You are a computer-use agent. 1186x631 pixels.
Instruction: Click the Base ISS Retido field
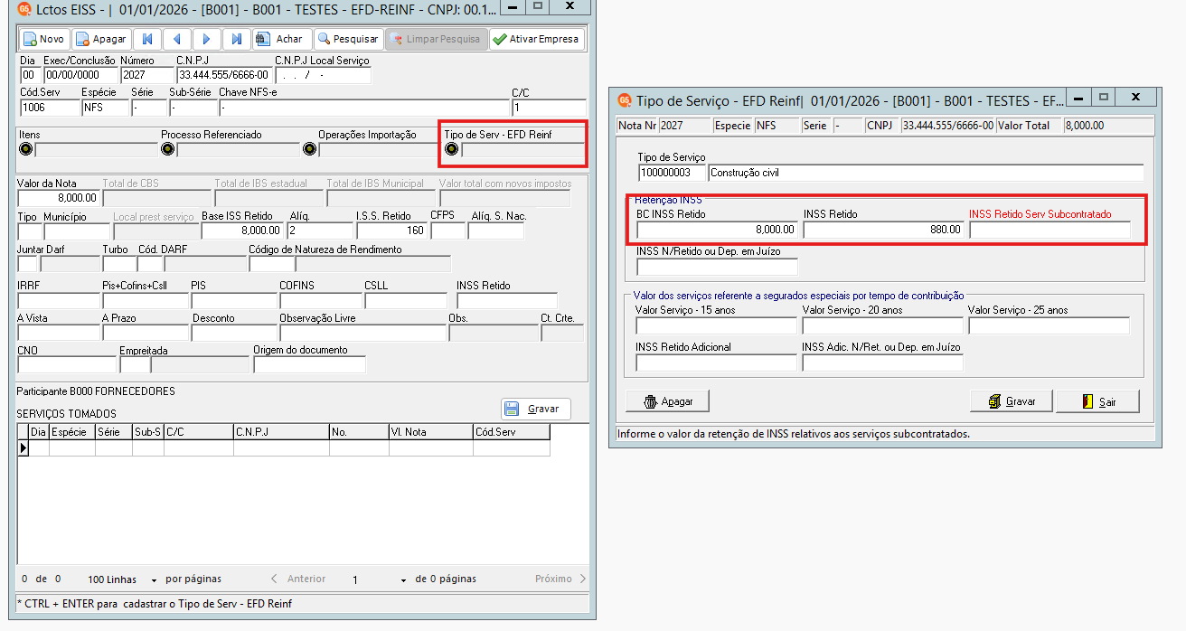[242, 231]
